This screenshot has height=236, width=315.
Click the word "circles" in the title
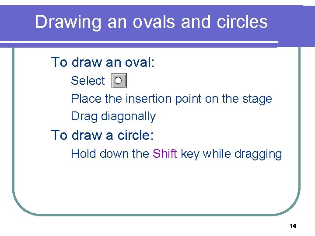click(240, 21)
